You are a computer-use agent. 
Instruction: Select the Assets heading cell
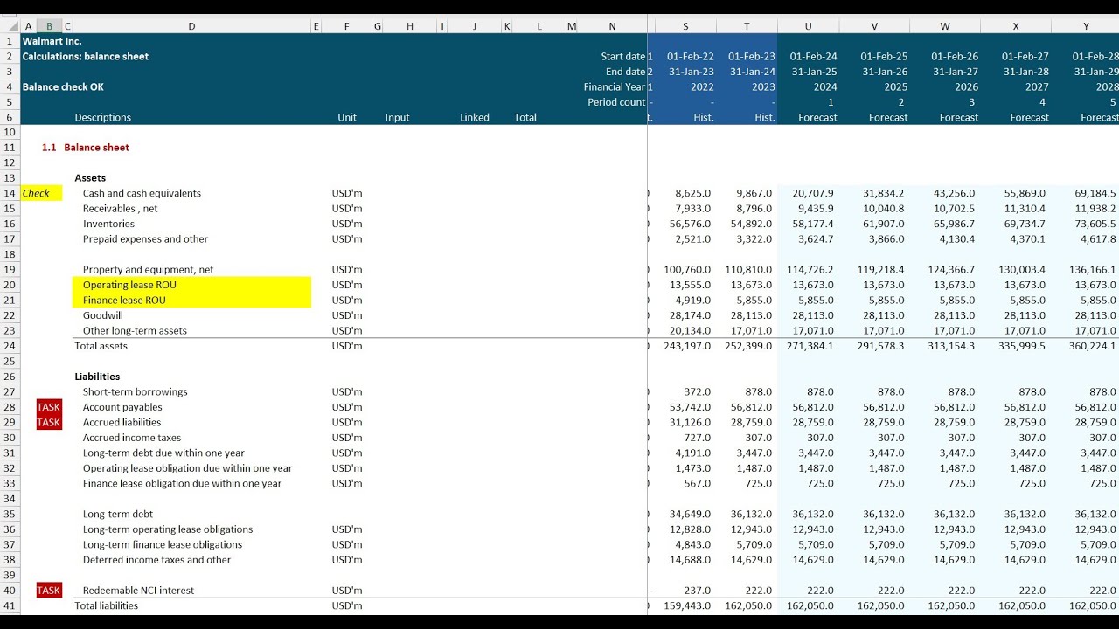[x=91, y=178]
